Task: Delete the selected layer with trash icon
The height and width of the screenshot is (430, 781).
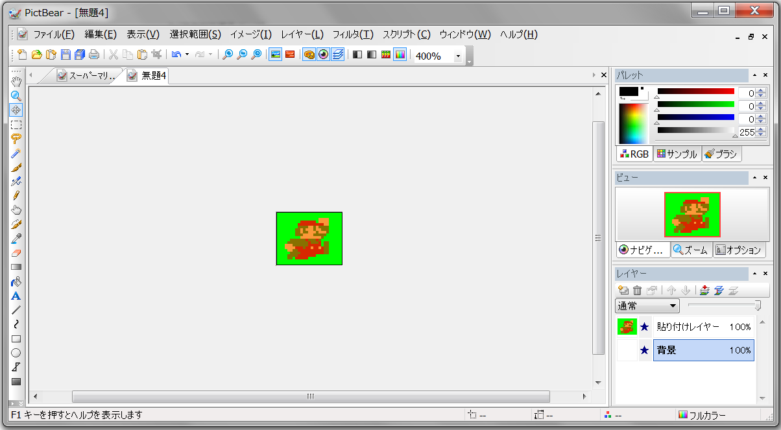Action: pyautogui.click(x=637, y=291)
